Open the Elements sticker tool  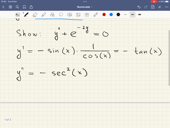(x=69, y=15)
